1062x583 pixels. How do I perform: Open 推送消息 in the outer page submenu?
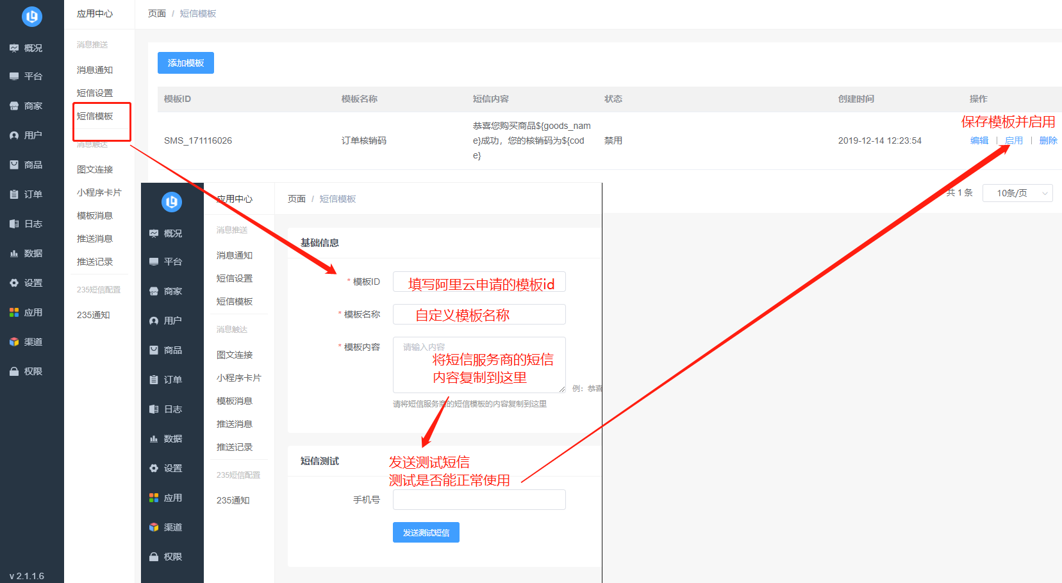pos(95,239)
